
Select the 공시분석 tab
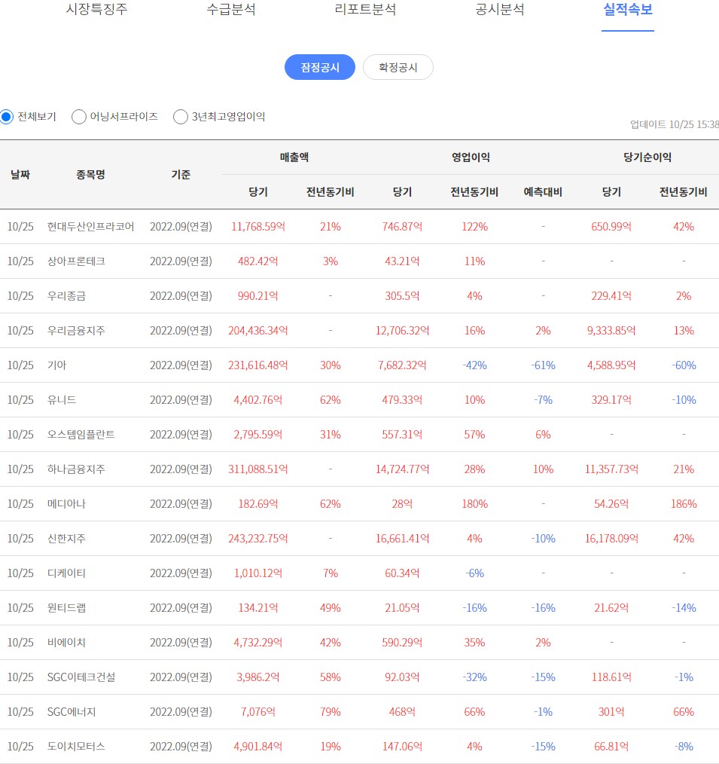(x=499, y=9)
